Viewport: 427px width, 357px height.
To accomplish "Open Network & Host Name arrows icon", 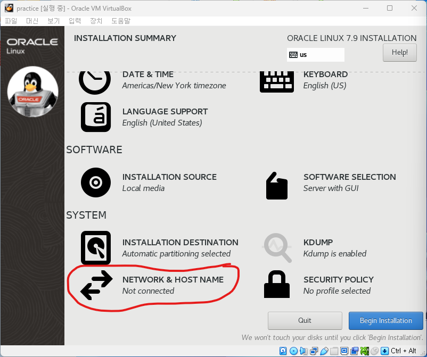I will 96,285.
